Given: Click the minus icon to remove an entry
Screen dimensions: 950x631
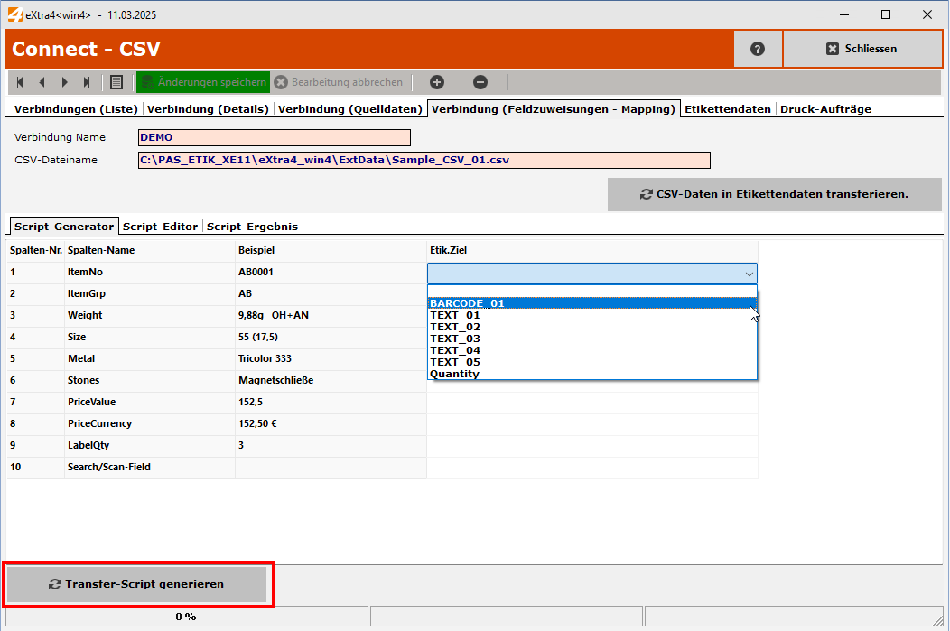Looking at the screenshot, I should pyautogui.click(x=480, y=82).
